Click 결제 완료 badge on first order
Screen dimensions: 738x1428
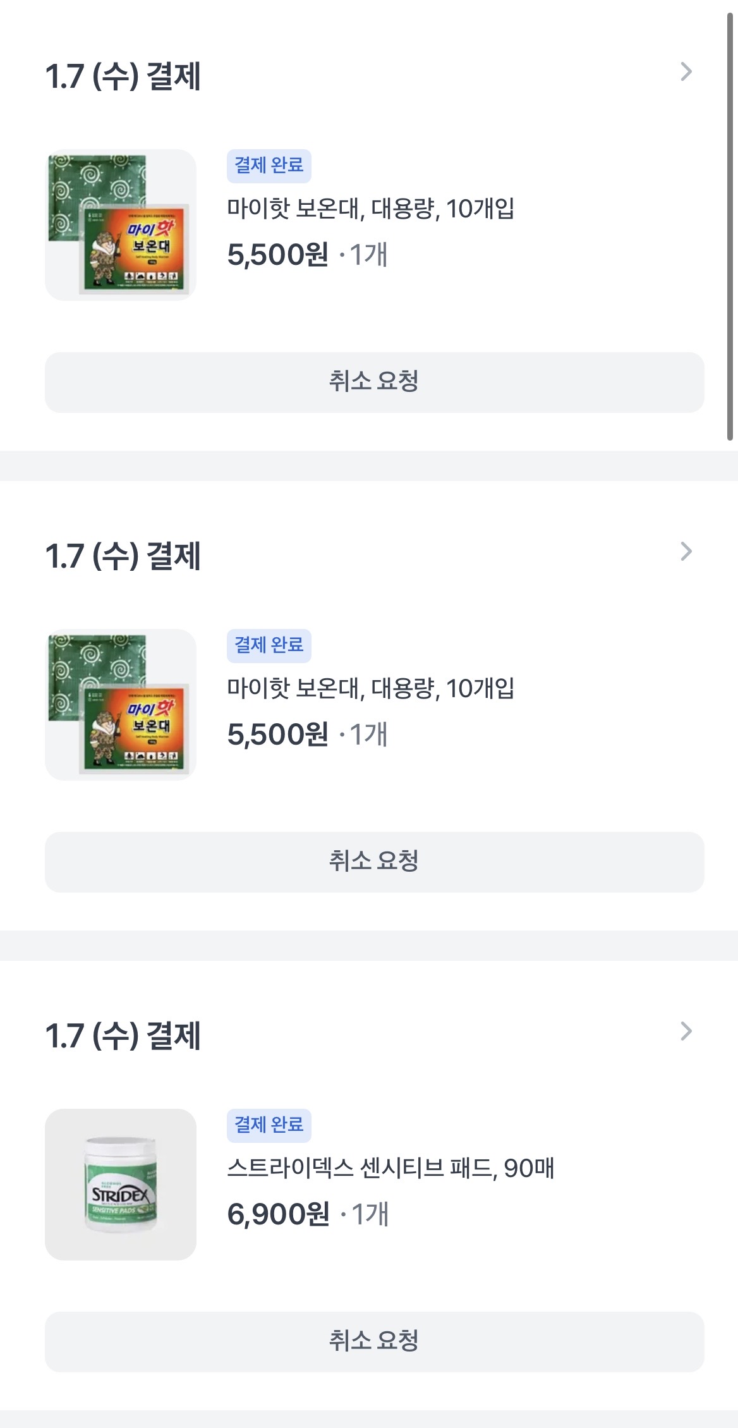coord(269,166)
